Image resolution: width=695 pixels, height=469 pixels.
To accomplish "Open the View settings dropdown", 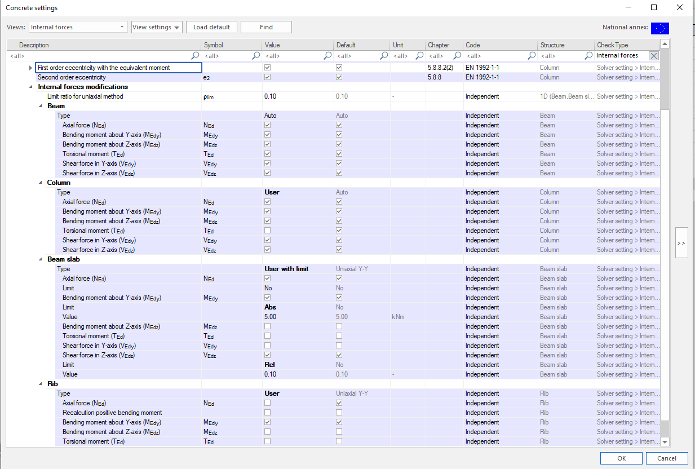I will tap(156, 27).
